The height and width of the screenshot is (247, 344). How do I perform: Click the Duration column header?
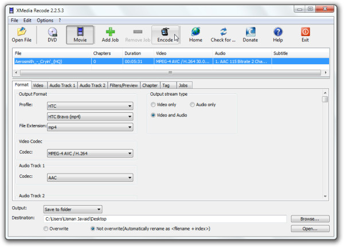pyautogui.click(x=138, y=53)
